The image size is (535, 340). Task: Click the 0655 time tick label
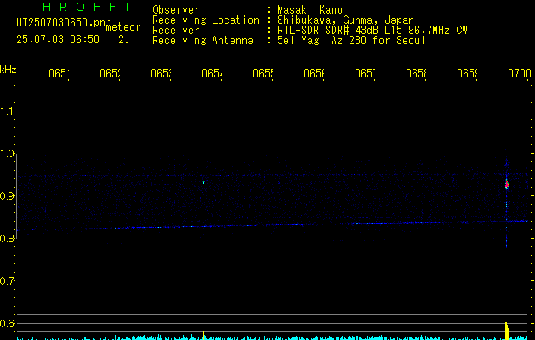(263, 73)
